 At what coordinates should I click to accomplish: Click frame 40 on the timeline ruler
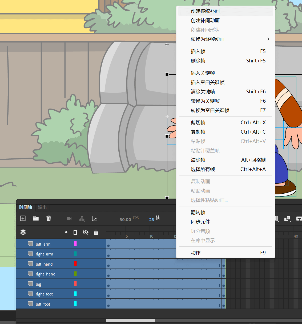point(296,236)
